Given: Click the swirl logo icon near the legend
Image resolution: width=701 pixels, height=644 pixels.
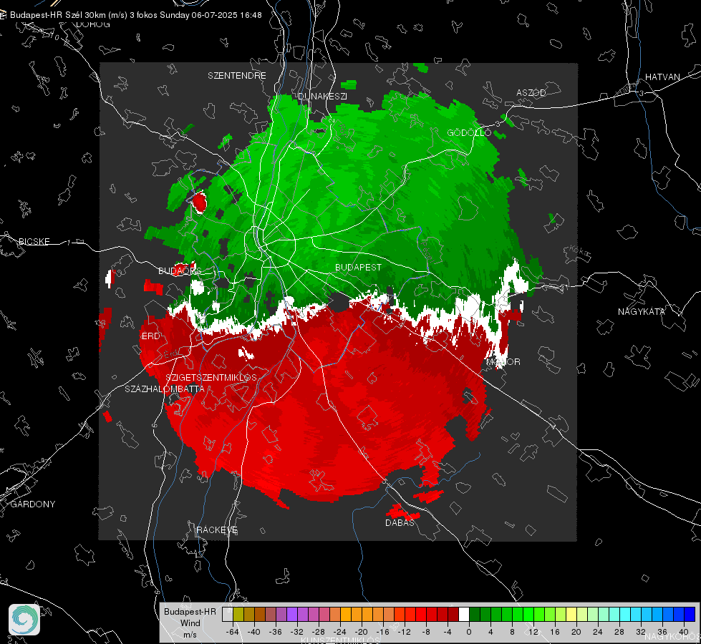Looking at the screenshot, I should click(x=24, y=620).
